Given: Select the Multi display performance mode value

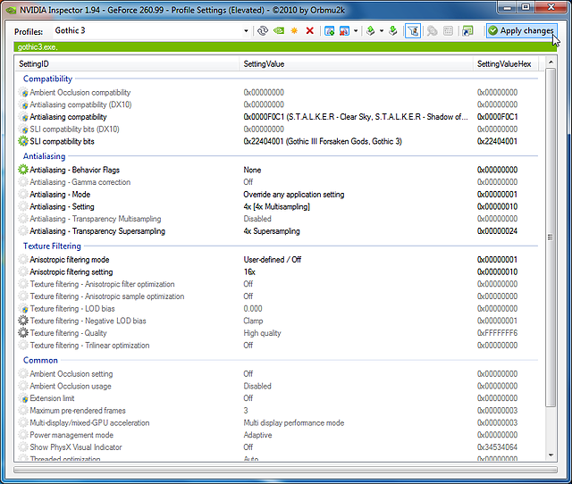Looking at the screenshot, I should point(294,422).
